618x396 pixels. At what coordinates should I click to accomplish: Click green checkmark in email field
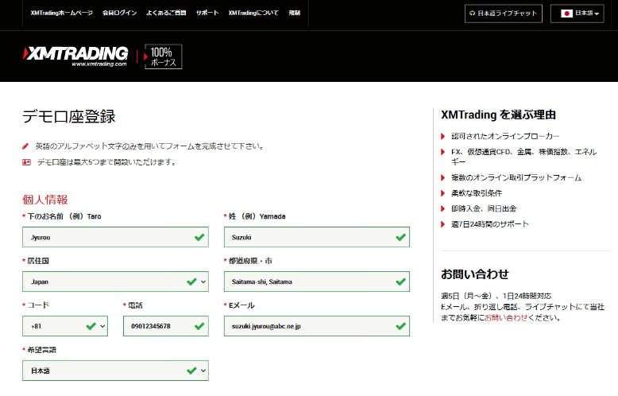click(401, 326)
